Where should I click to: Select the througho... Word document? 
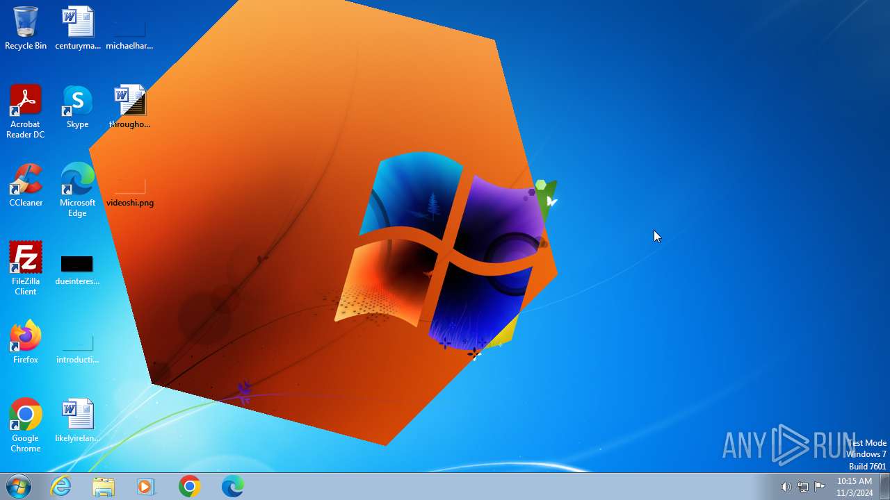tap(129, 107)
